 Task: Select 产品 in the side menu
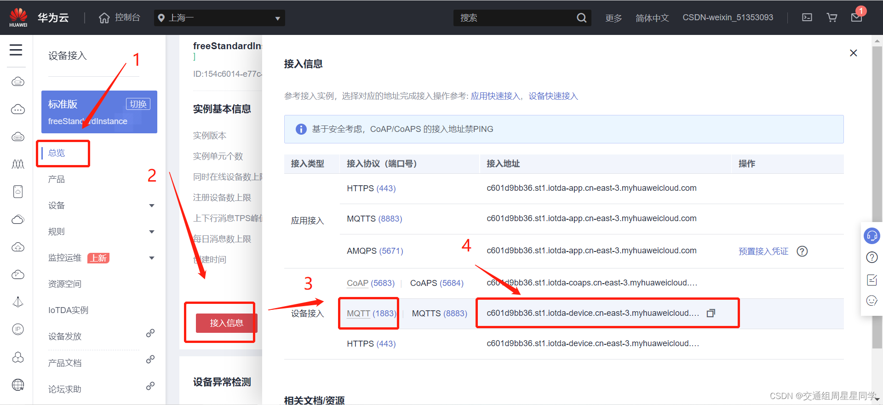point(57,179)
